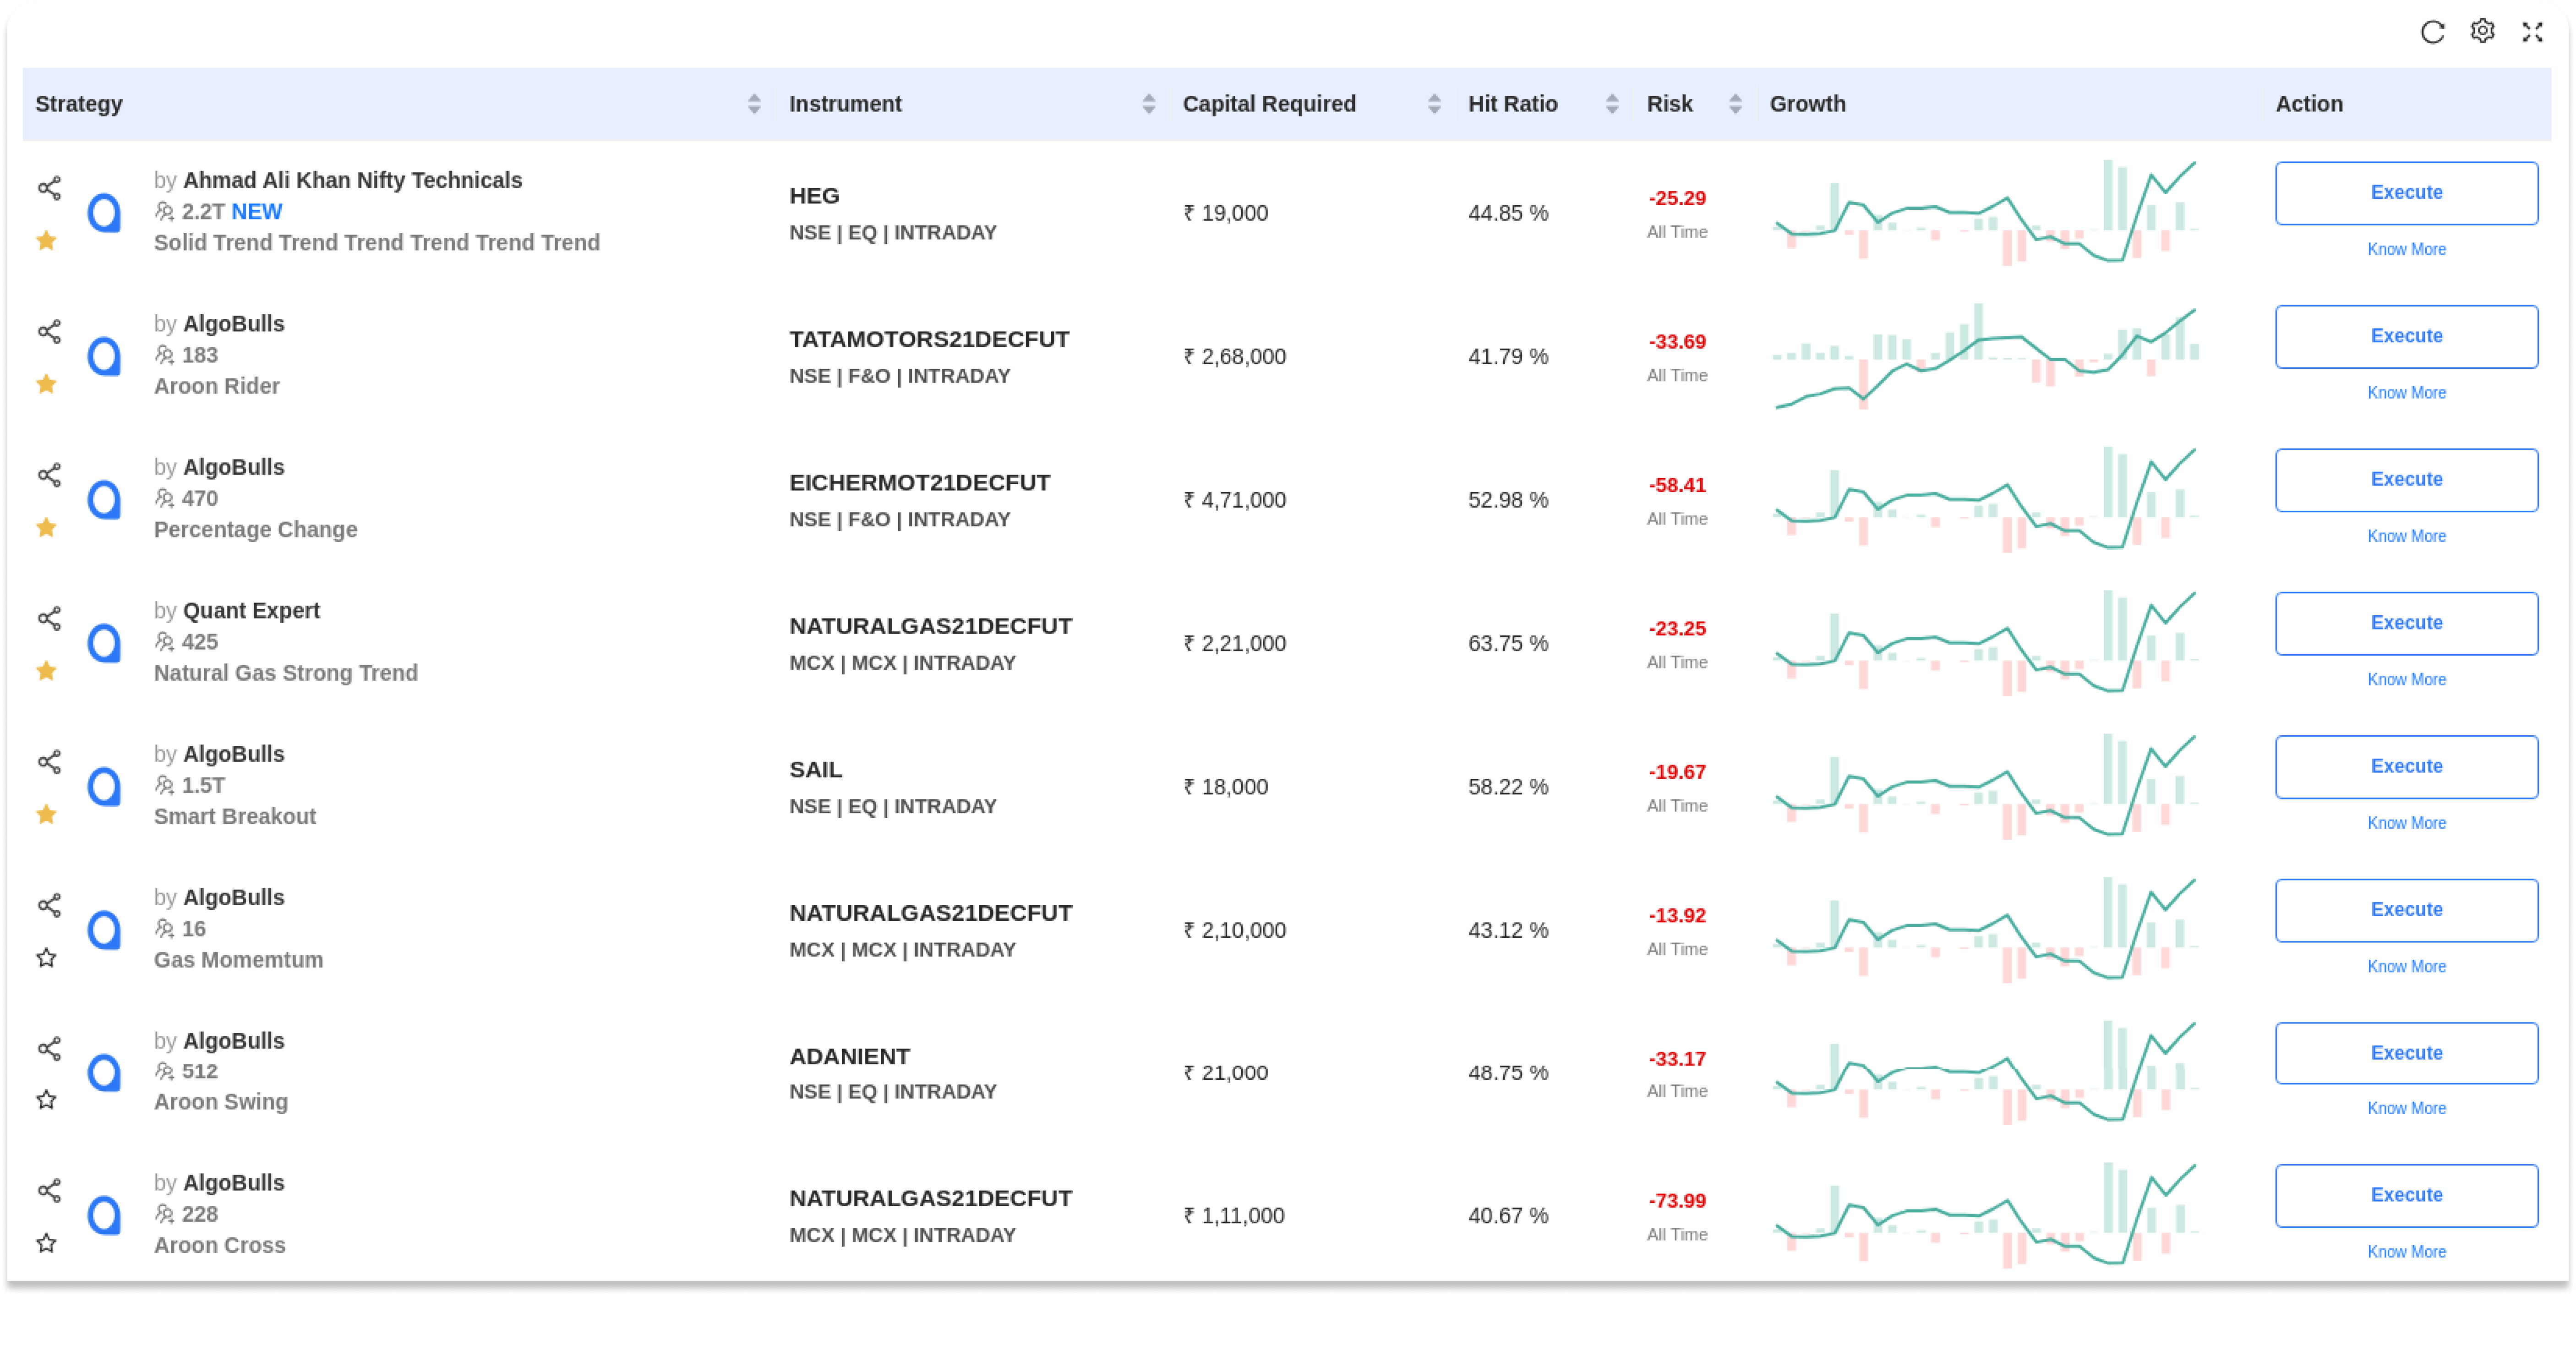Click AlgoBulls logo beside Aroon Rider

click(x=104, y=356)
